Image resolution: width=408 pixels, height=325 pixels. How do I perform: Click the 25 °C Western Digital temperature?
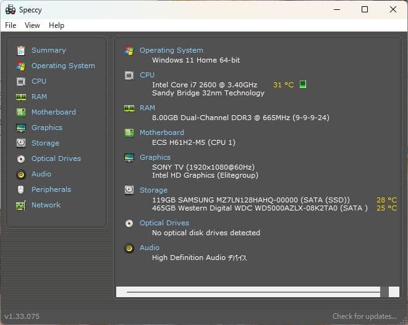(x=386, y=208)
